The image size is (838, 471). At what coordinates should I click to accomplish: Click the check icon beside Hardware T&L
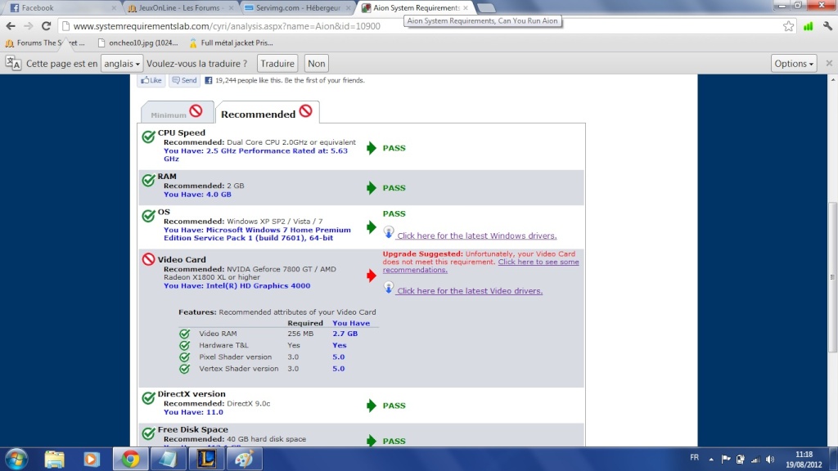(x=184, y=346)
